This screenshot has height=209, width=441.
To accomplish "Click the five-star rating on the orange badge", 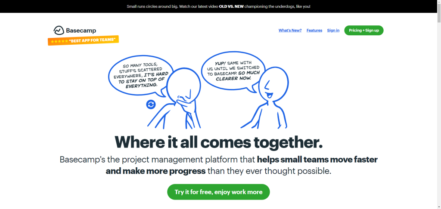I will (x=59, y=41).
